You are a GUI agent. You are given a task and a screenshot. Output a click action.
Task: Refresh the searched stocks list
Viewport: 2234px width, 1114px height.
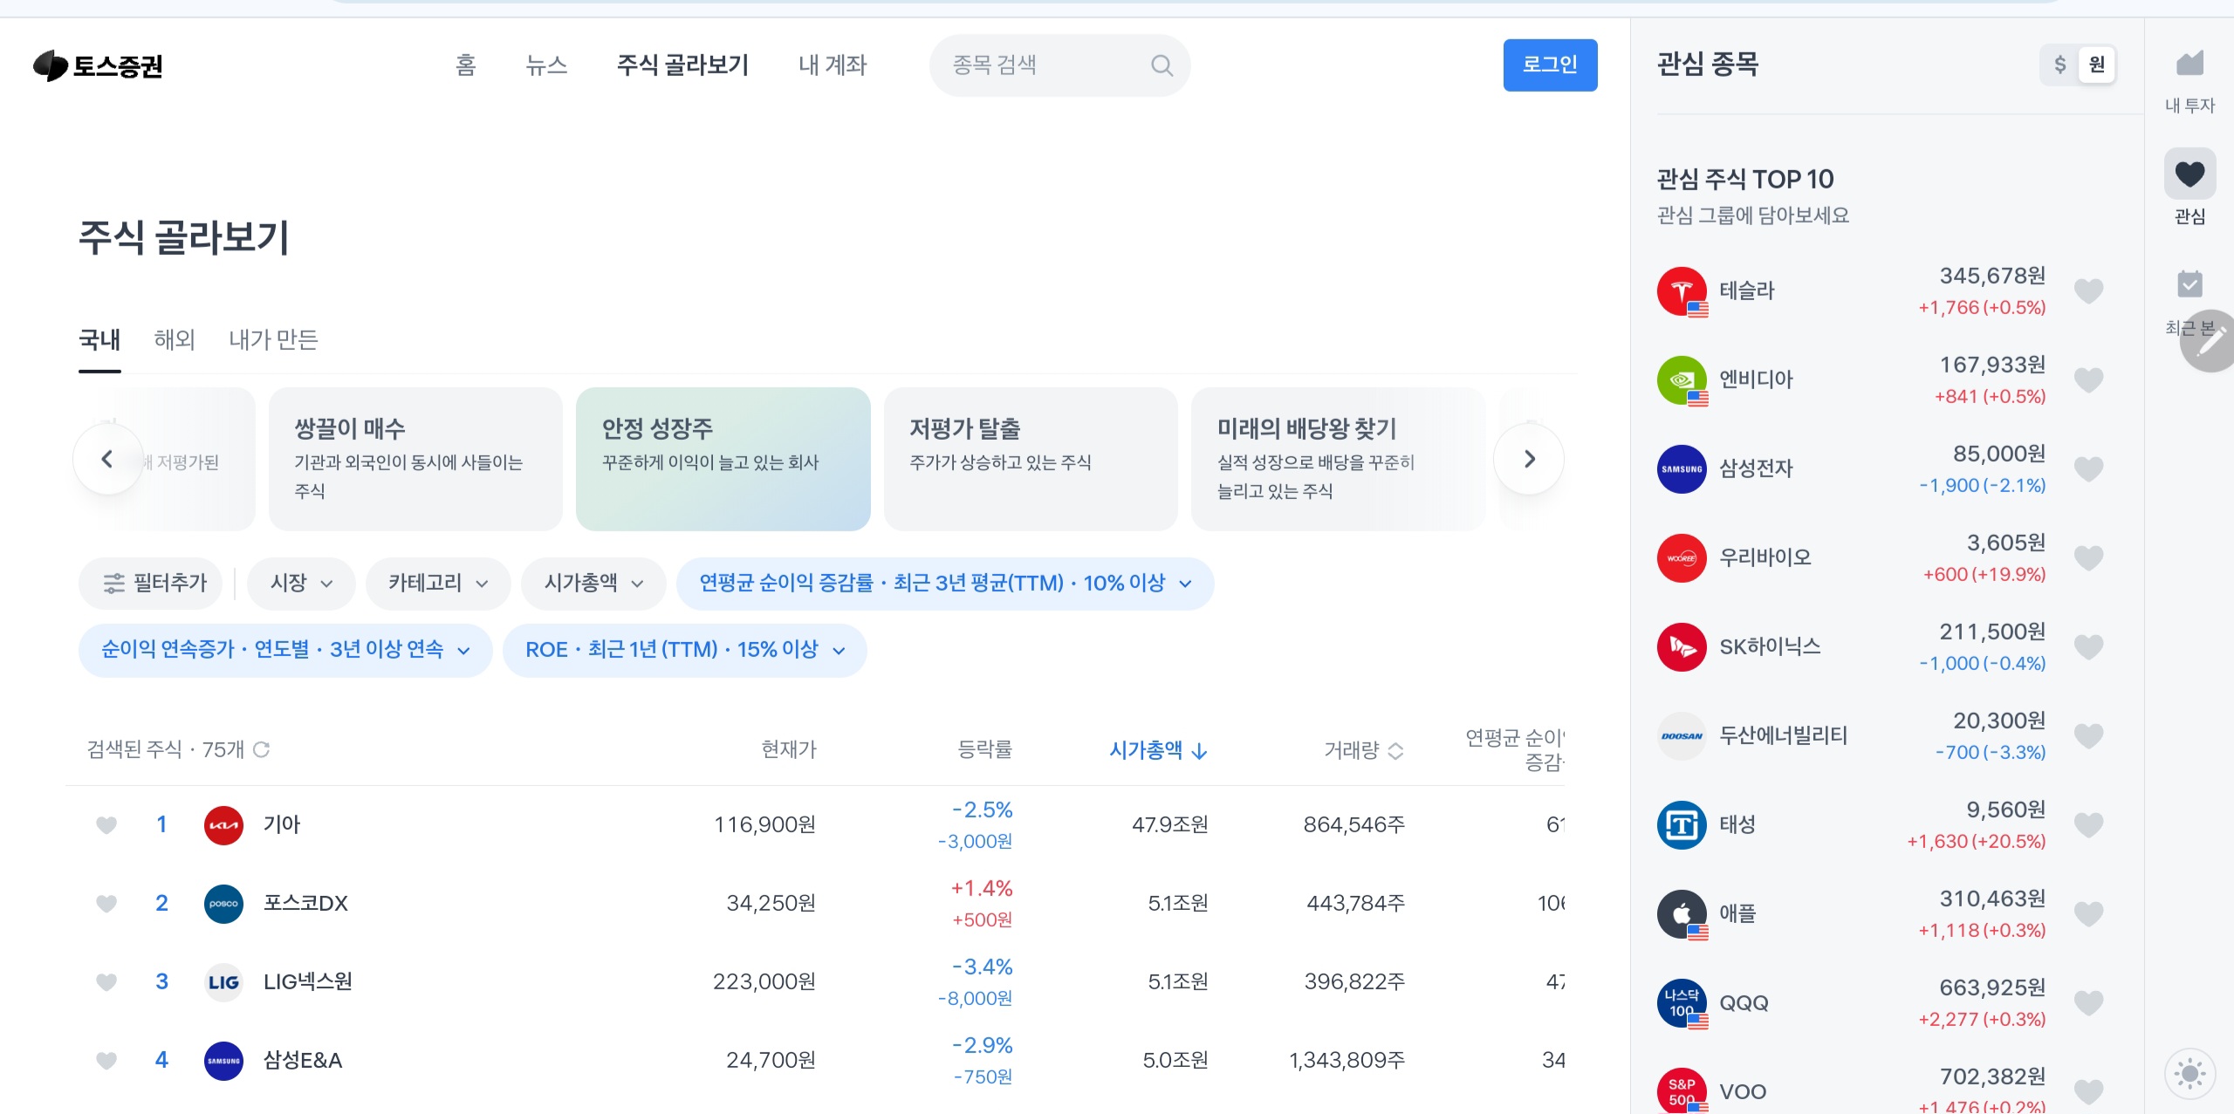pos(261,749)
